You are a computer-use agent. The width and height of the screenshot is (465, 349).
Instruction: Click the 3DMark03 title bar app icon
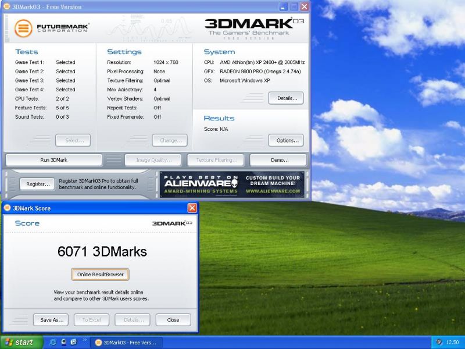tap(6, 6)
